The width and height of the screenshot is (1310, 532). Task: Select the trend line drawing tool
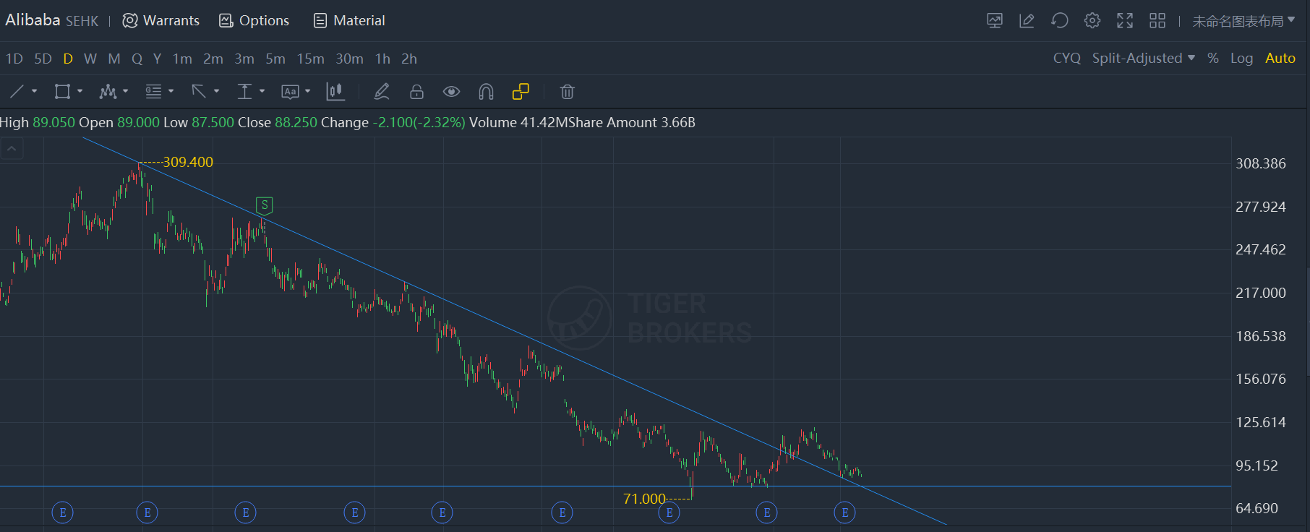point(17,92)
